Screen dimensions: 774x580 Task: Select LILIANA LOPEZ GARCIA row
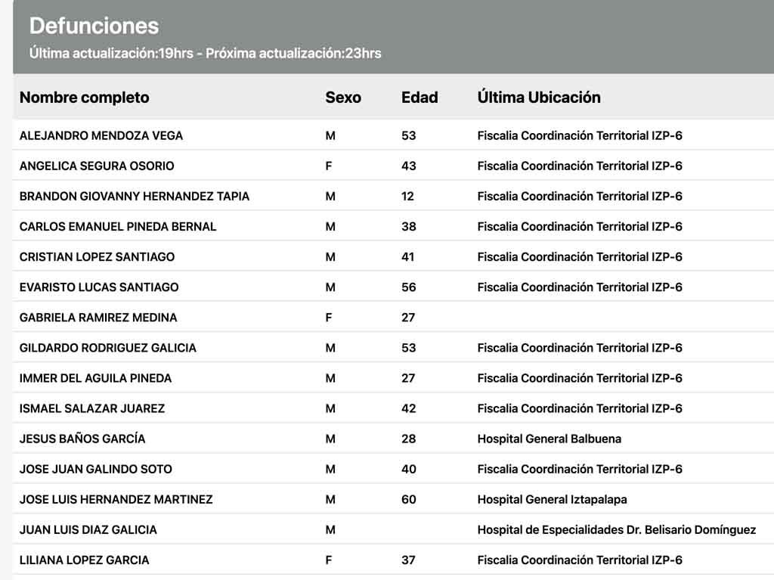click(x=393, y=560)
